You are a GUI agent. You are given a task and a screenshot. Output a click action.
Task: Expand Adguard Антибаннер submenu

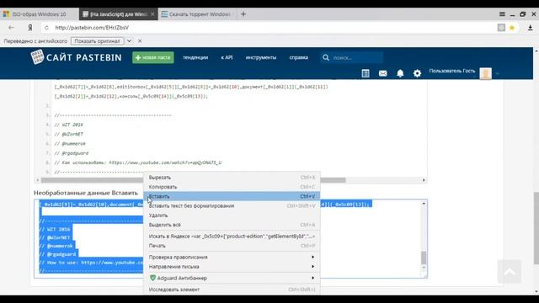click(232, 278)
